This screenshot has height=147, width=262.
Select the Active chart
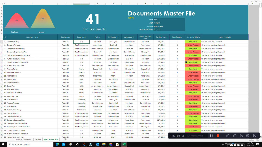tap(43, 19)
